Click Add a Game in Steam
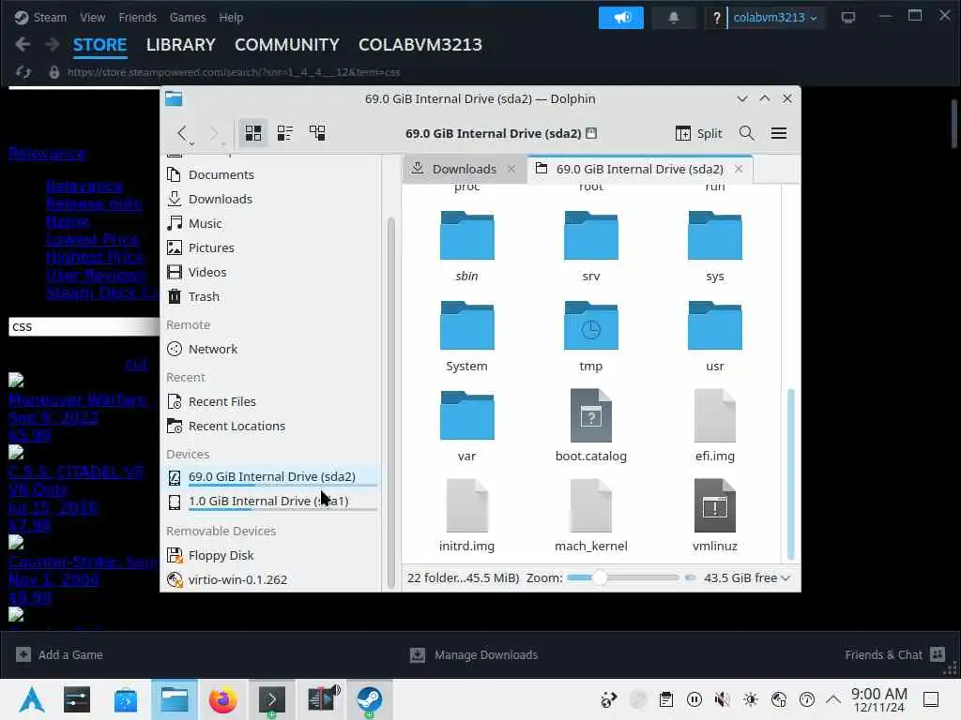961x720 pixels. tap(59, 654)
